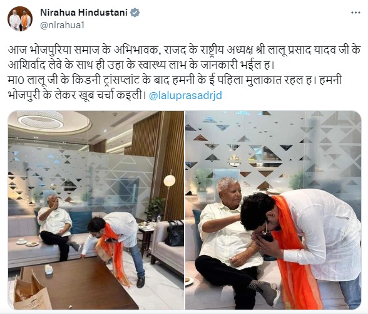
Task: Click the black handbag on the sofa
Action: pos(174,233)
